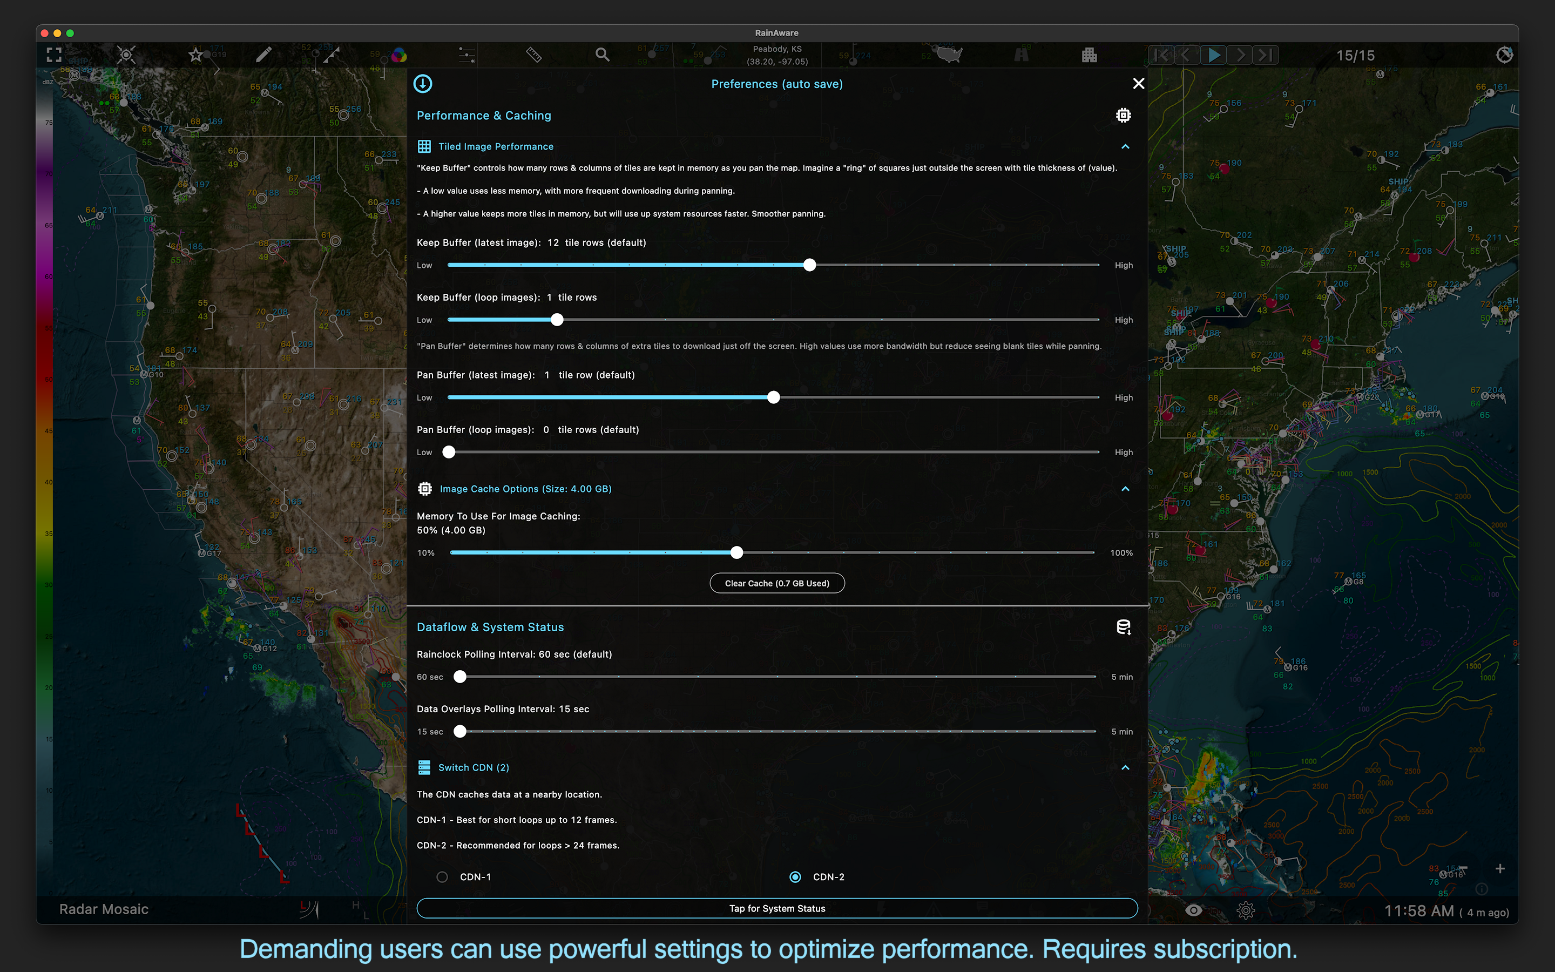The image size is (1555, 972).
Task: Click the Pan Buffer loop images slider handle
Action: (449, 452)
